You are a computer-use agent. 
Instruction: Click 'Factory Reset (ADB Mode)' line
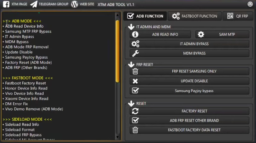coord(28,63)
